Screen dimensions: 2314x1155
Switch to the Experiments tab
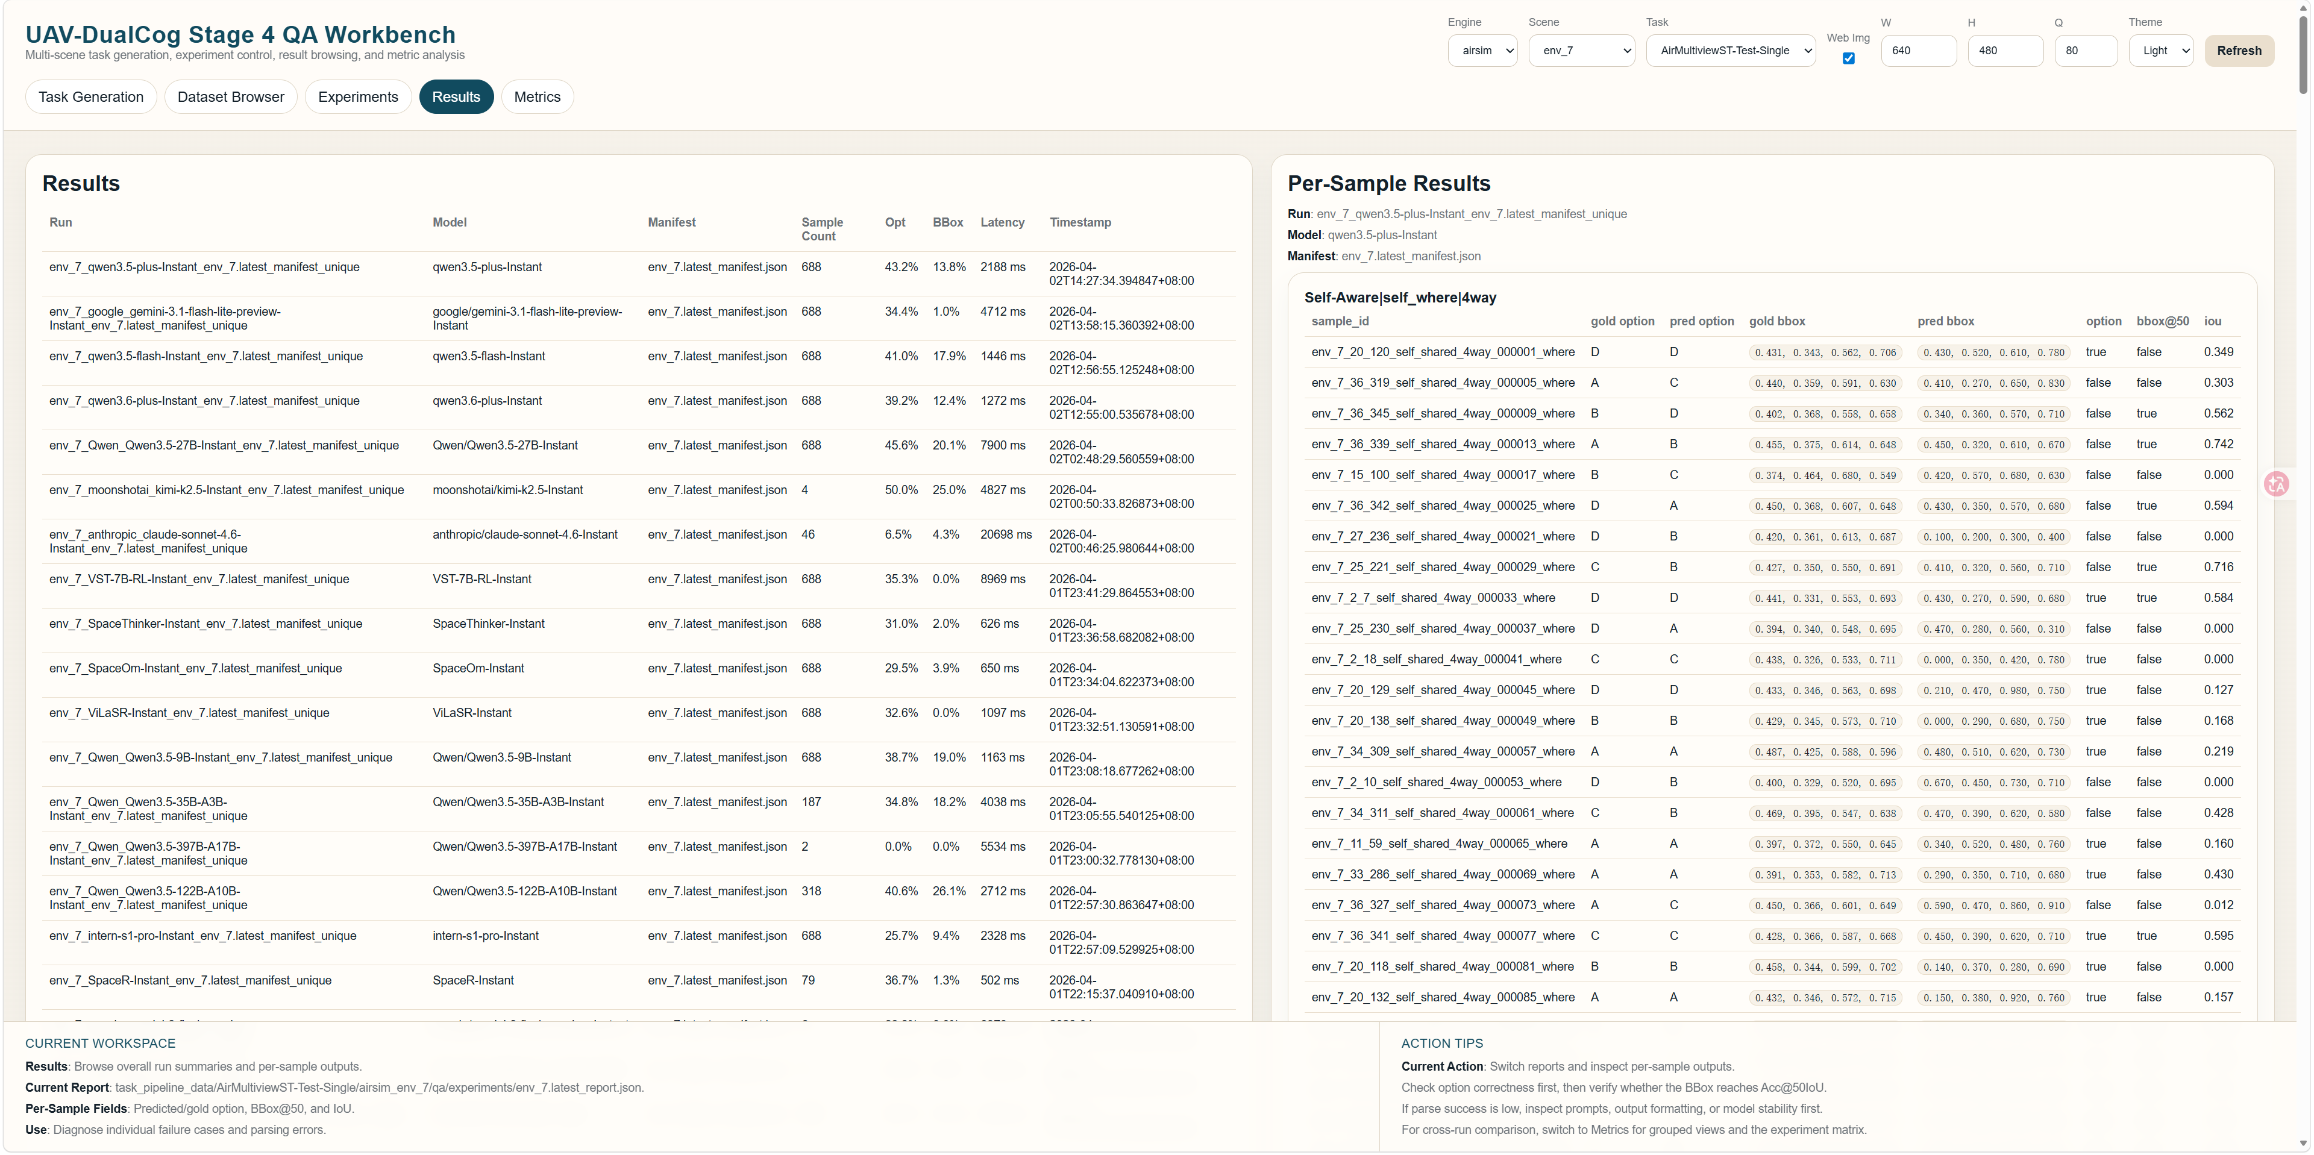[x=357, y=96]
